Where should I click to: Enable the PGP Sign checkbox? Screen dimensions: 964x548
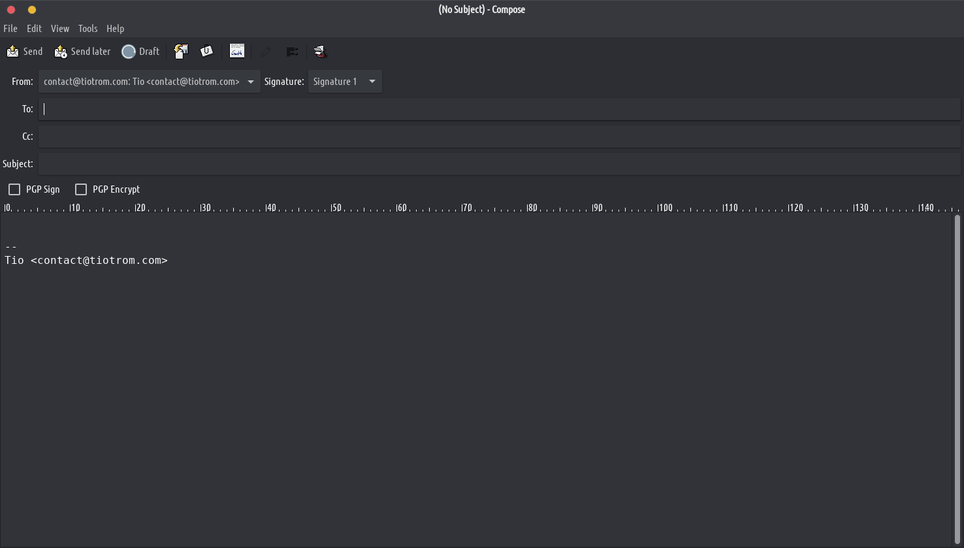14,189
